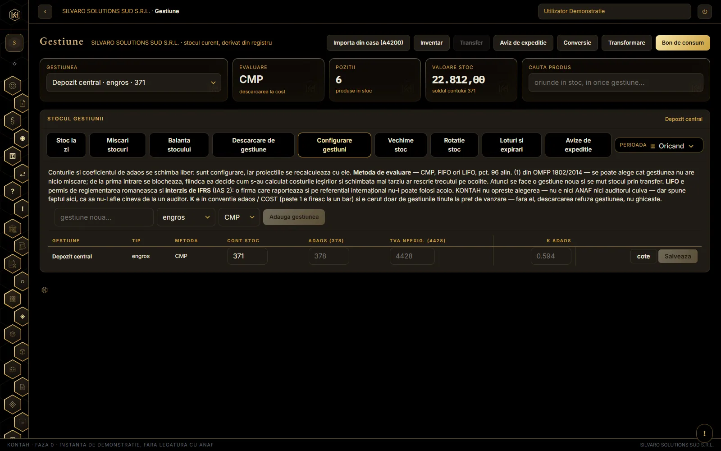Open the grid of squares hexagon icon
This screenshot has width=721, height=451.
pos(13,299)
